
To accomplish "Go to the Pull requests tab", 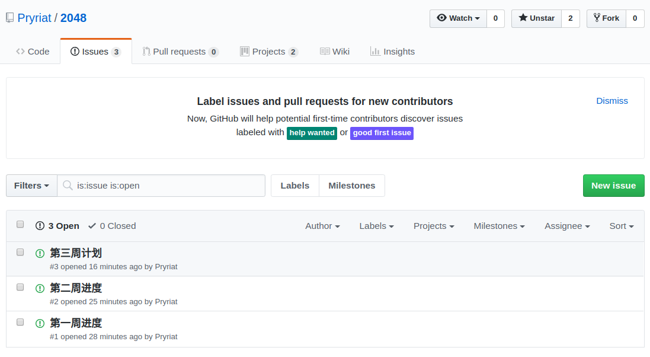I will [x=180, y=52].
